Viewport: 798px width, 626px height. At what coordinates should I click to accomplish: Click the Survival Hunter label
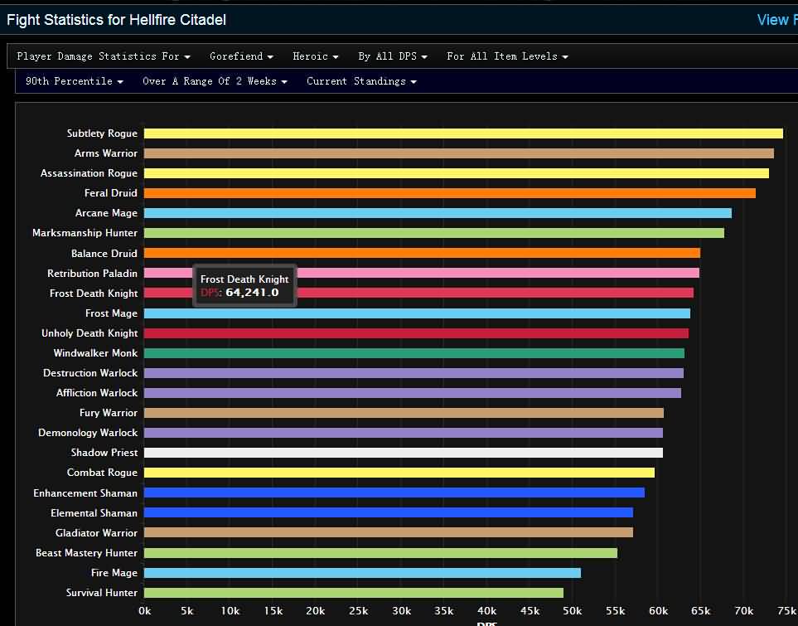[102, 593]
